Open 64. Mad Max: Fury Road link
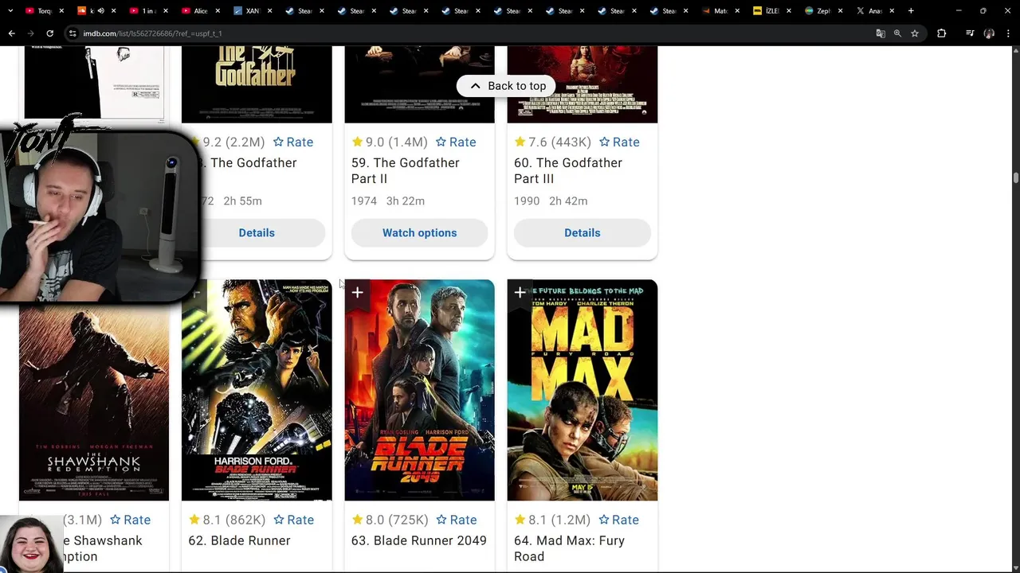The width and height of the screenshot is (1020, 573). tap(570, 548)
